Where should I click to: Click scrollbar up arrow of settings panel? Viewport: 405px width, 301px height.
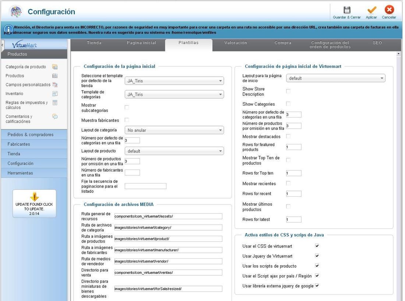click(398, 54)
